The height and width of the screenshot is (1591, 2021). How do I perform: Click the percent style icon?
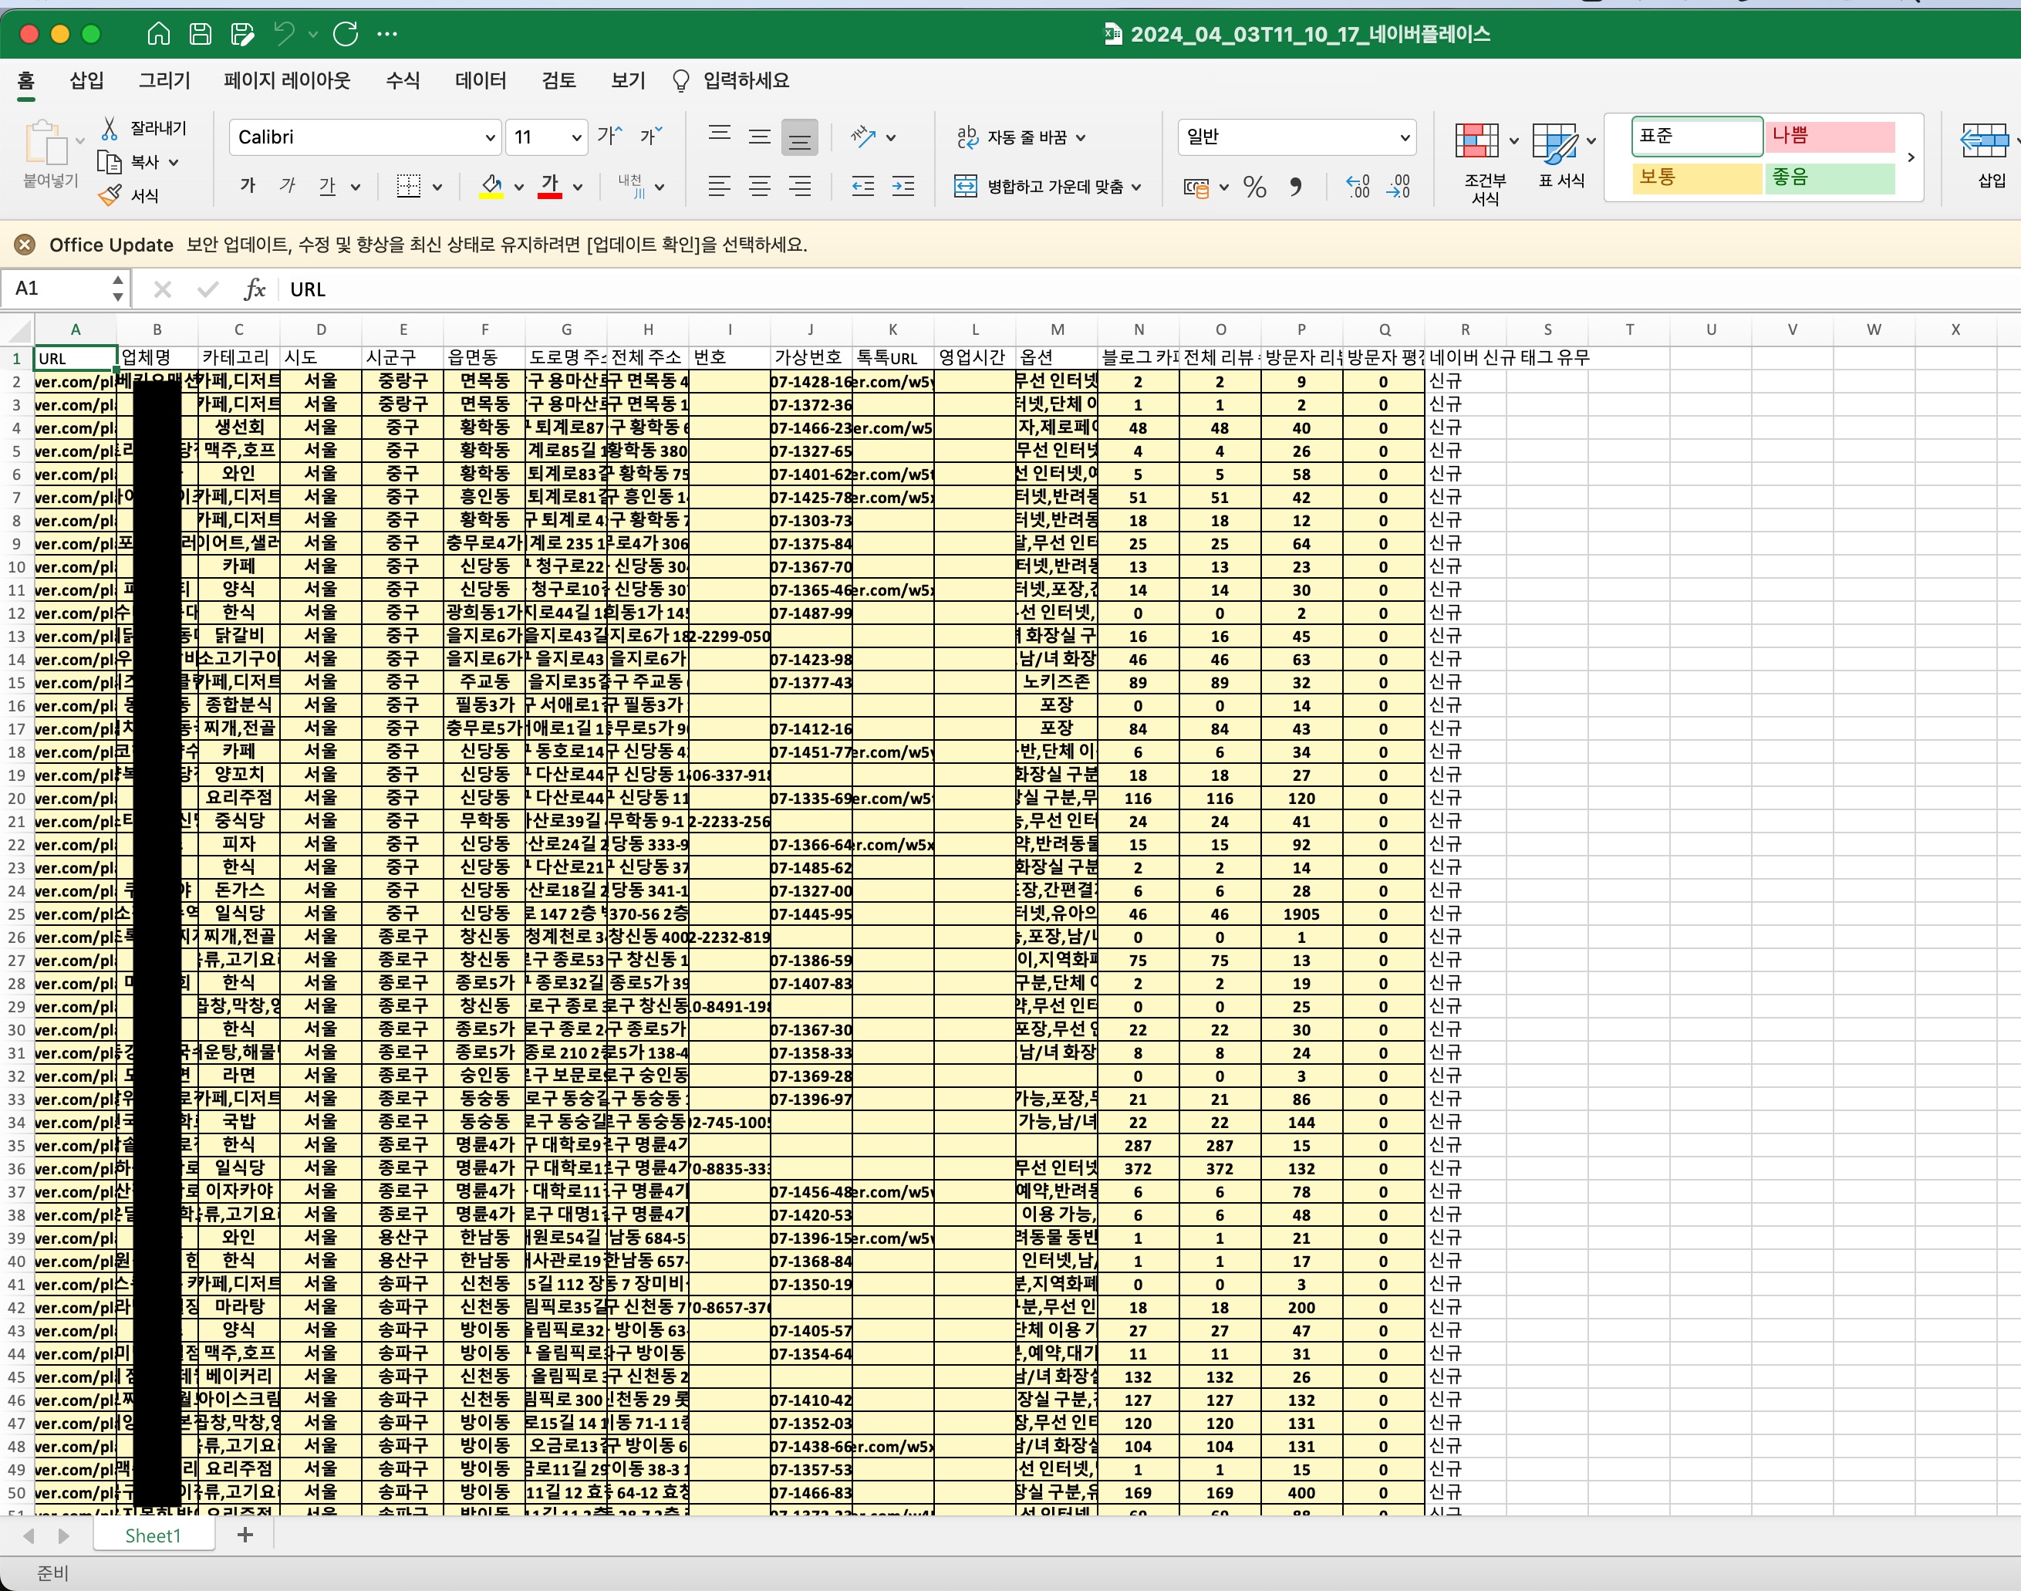click(1254, 187)
